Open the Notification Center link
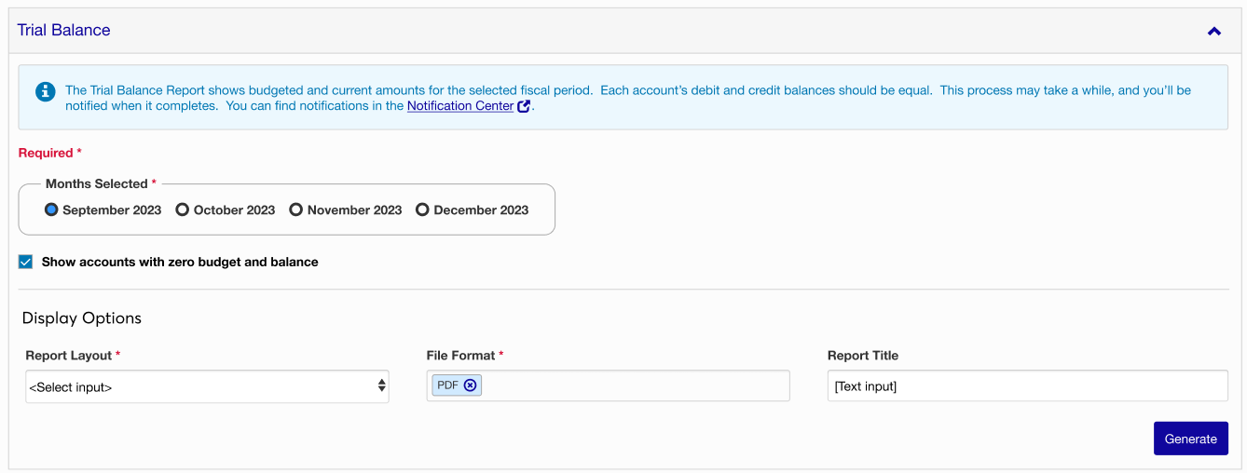This screenshot has height=473, width=1247. [x=460, y=106]
